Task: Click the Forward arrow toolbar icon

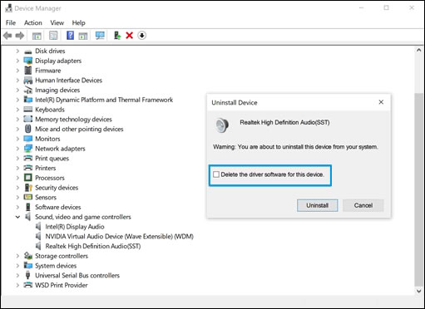Action: 20,36
